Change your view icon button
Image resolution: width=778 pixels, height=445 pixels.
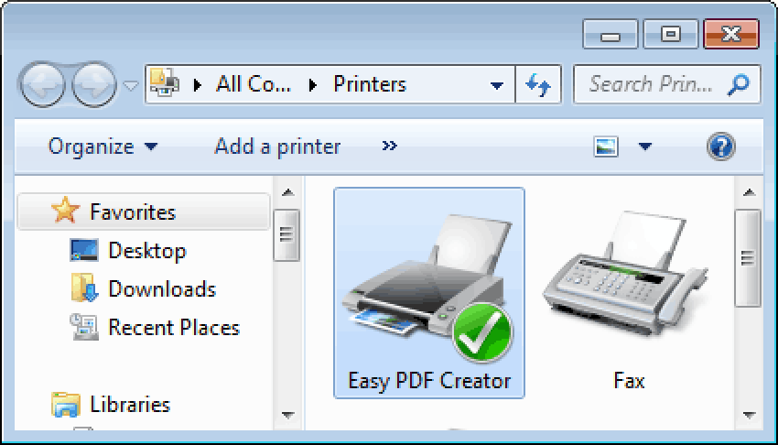pos(606,147)
